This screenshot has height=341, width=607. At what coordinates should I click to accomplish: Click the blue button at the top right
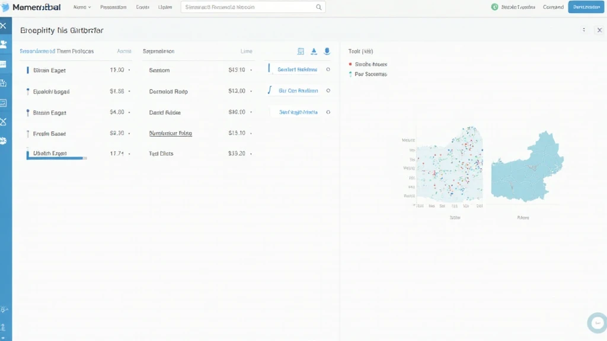(586, 7)
